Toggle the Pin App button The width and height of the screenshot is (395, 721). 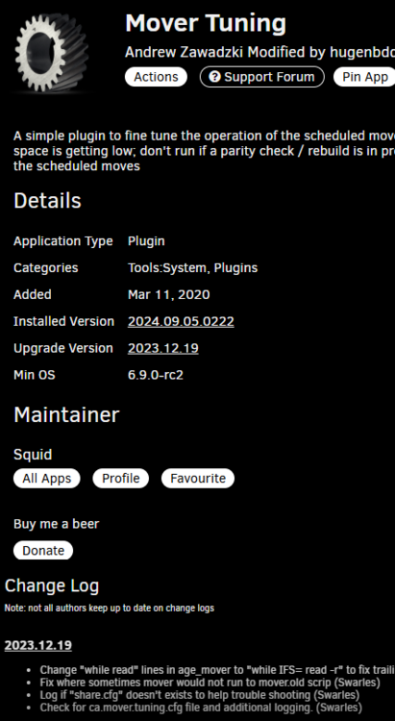coord(364,77)
